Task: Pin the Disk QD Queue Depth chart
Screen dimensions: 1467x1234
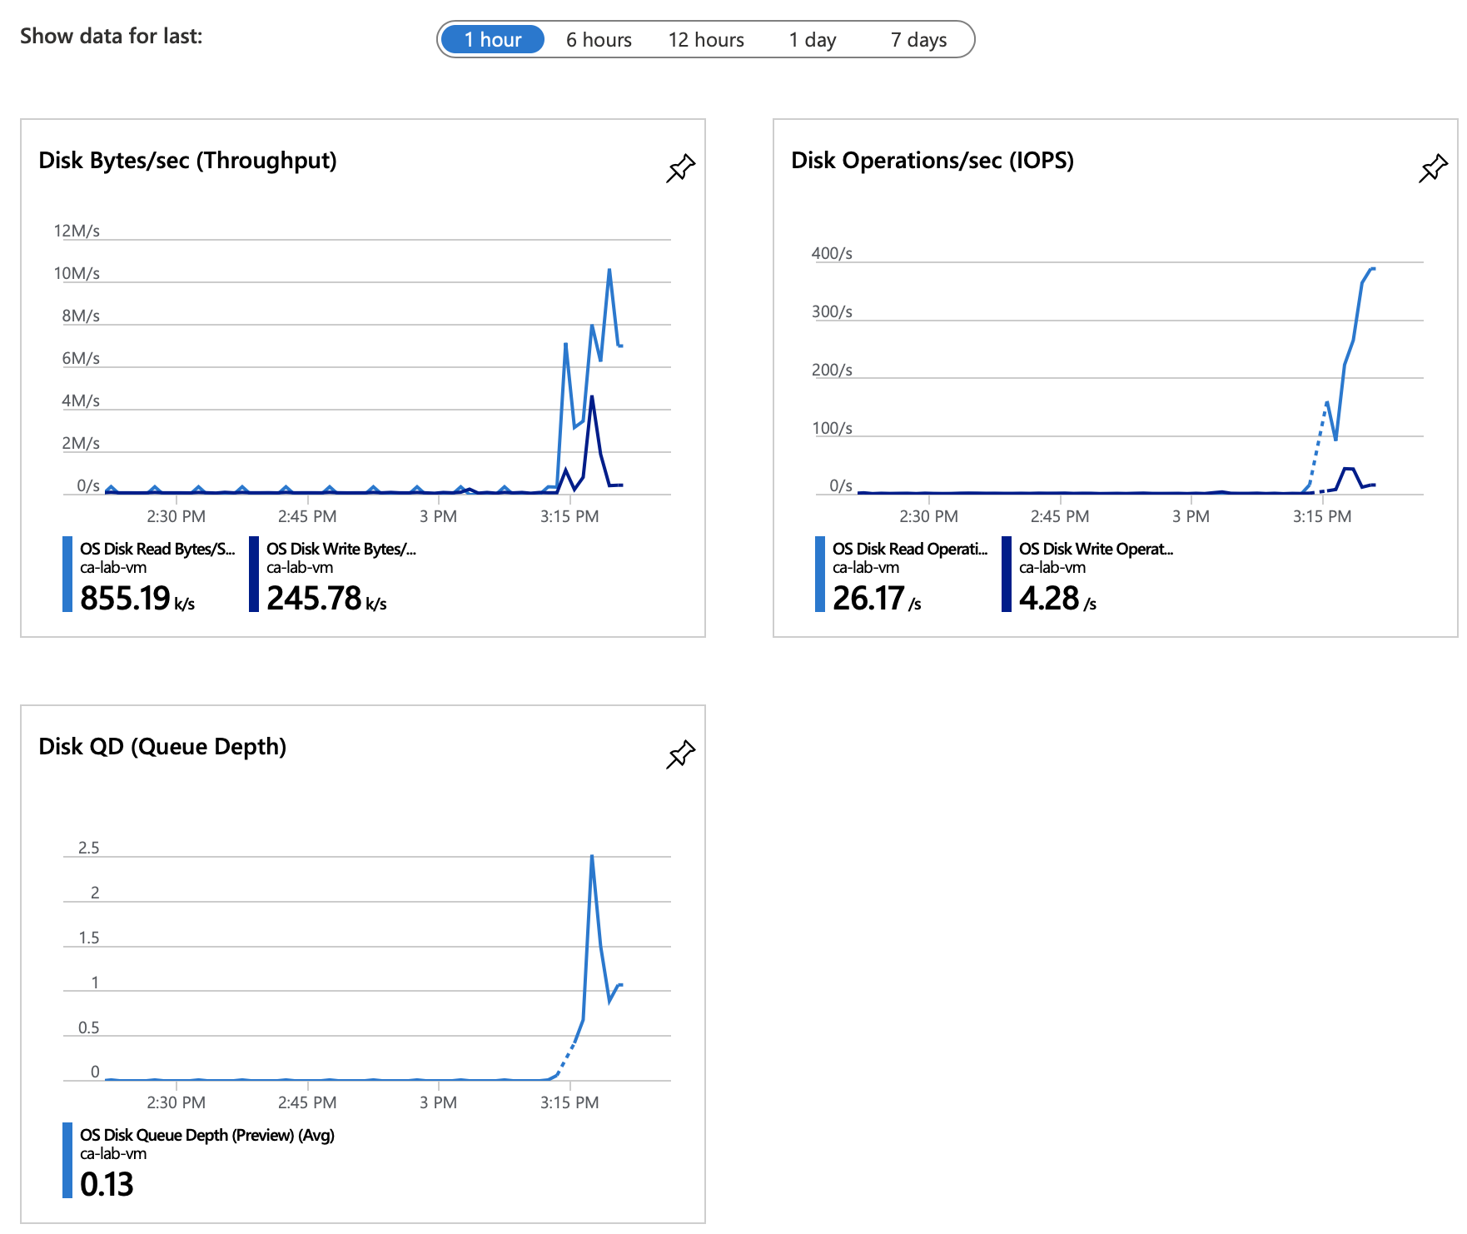Action: [x=680, y=754]
